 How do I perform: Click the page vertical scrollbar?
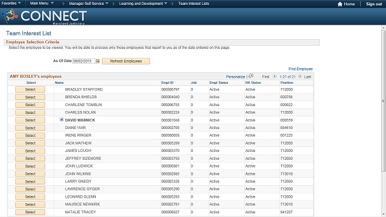[x=384, y=101]
